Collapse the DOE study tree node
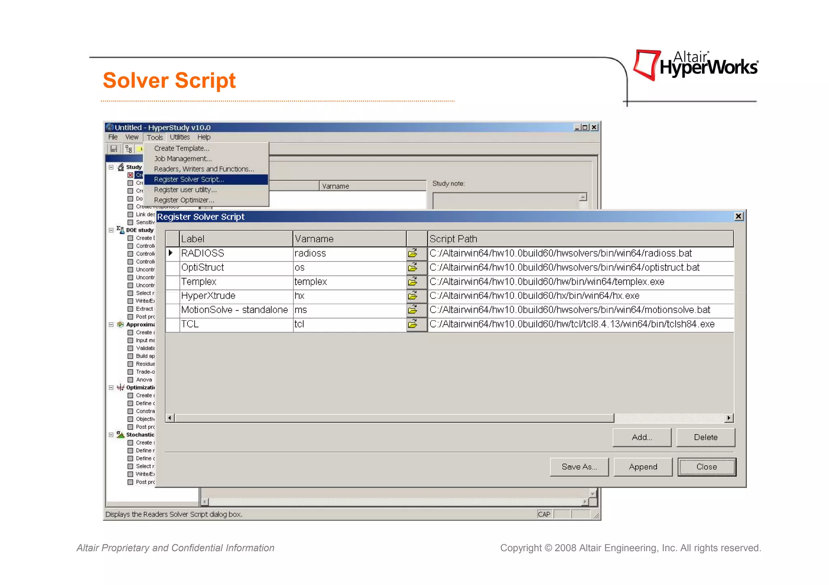 pos(111,230)
